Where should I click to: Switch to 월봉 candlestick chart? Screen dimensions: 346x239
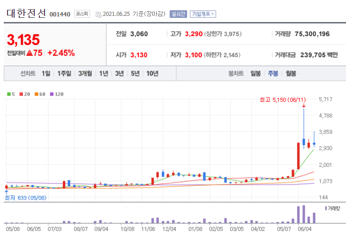(x=291, y=74)
